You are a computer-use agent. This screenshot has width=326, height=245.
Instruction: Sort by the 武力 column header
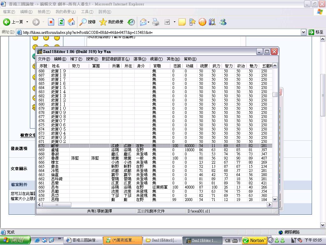coord(216,66)
